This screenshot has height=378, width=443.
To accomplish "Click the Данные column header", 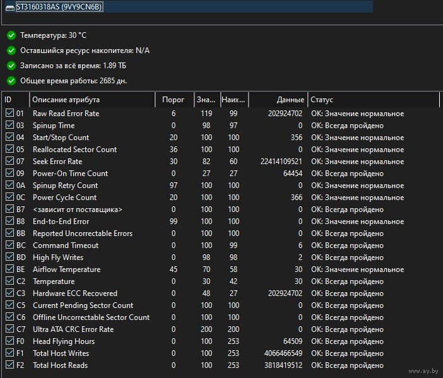I will pos(278,100).
